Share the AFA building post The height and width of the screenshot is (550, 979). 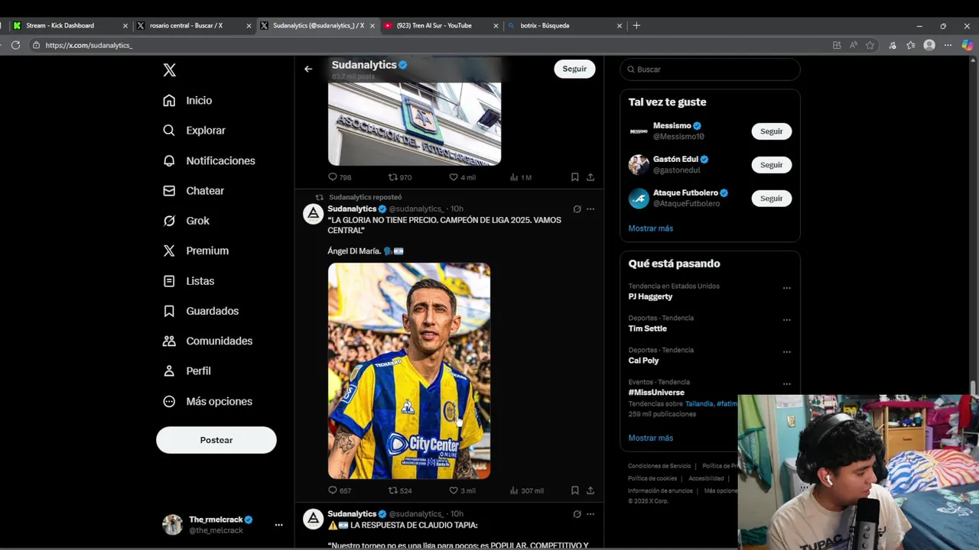tap(590, 177)
